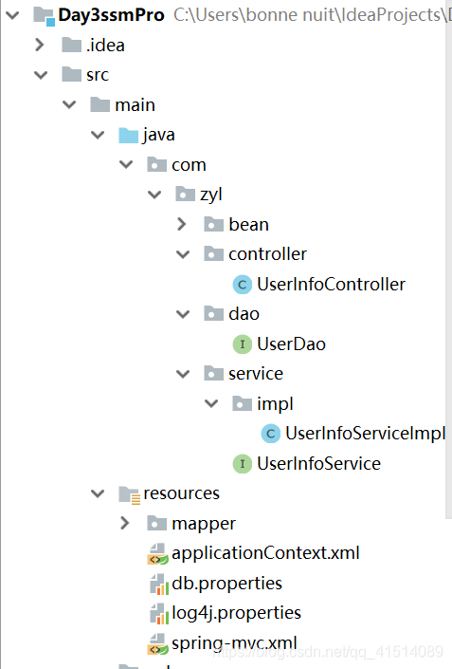Select the dao package label
Screen dimensions: 452x669
tap(244, 314)
